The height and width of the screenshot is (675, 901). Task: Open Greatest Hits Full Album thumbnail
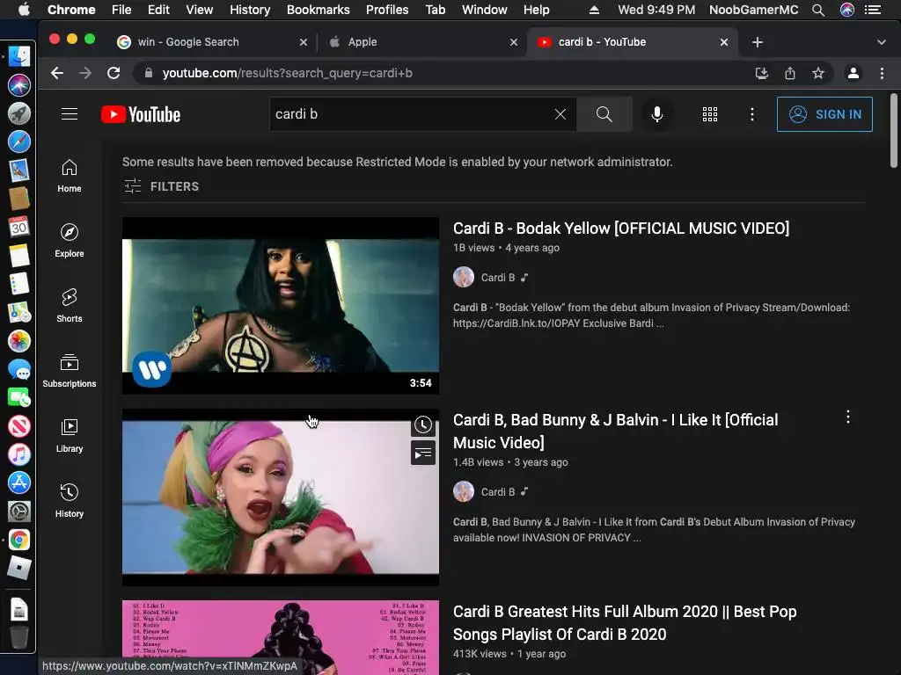click(x=281, y=637)
